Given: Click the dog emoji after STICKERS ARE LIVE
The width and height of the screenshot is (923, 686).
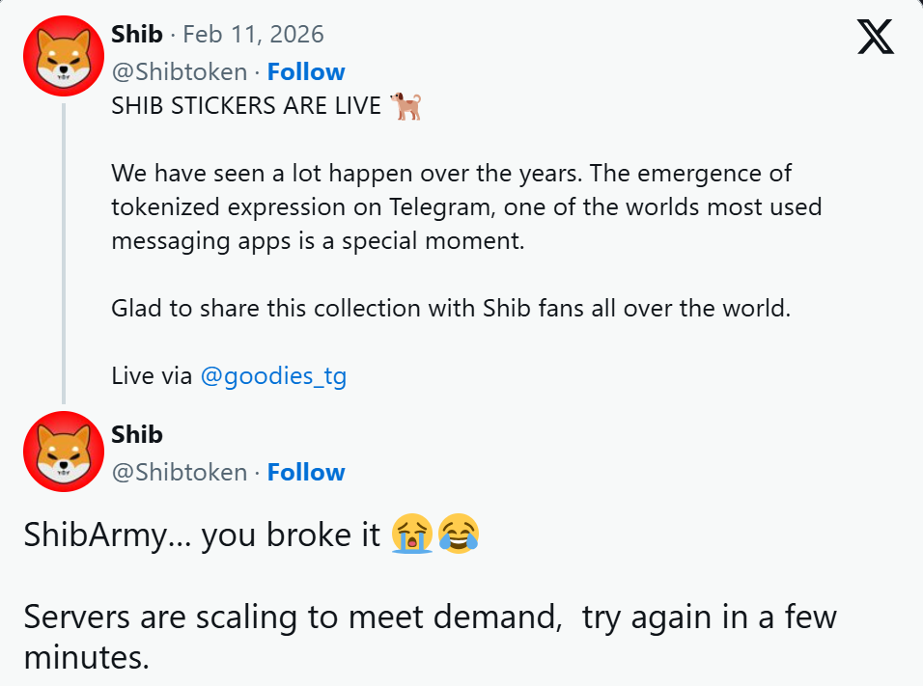Looking at the screenshot, I should point(406,106).
